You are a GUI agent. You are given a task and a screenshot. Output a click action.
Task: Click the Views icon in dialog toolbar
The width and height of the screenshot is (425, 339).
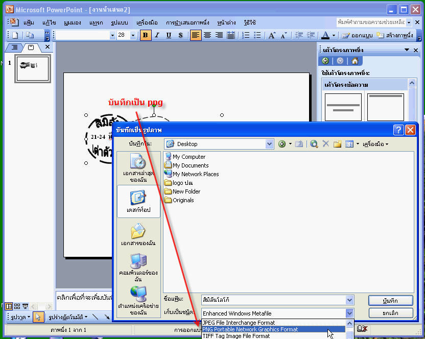[349, 144]
